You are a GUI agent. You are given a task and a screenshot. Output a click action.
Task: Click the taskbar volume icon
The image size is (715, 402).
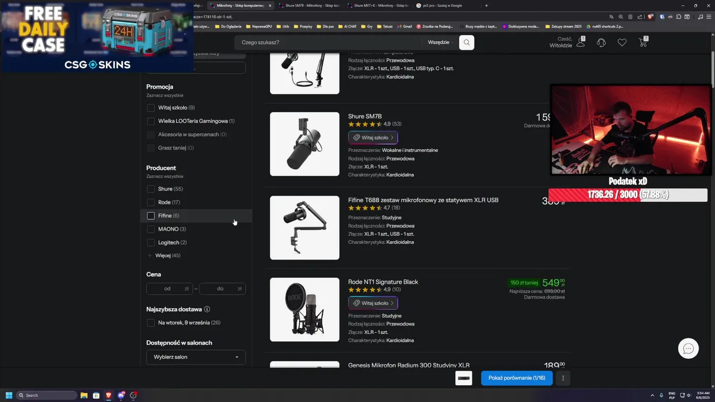click(x=688, y=395)
